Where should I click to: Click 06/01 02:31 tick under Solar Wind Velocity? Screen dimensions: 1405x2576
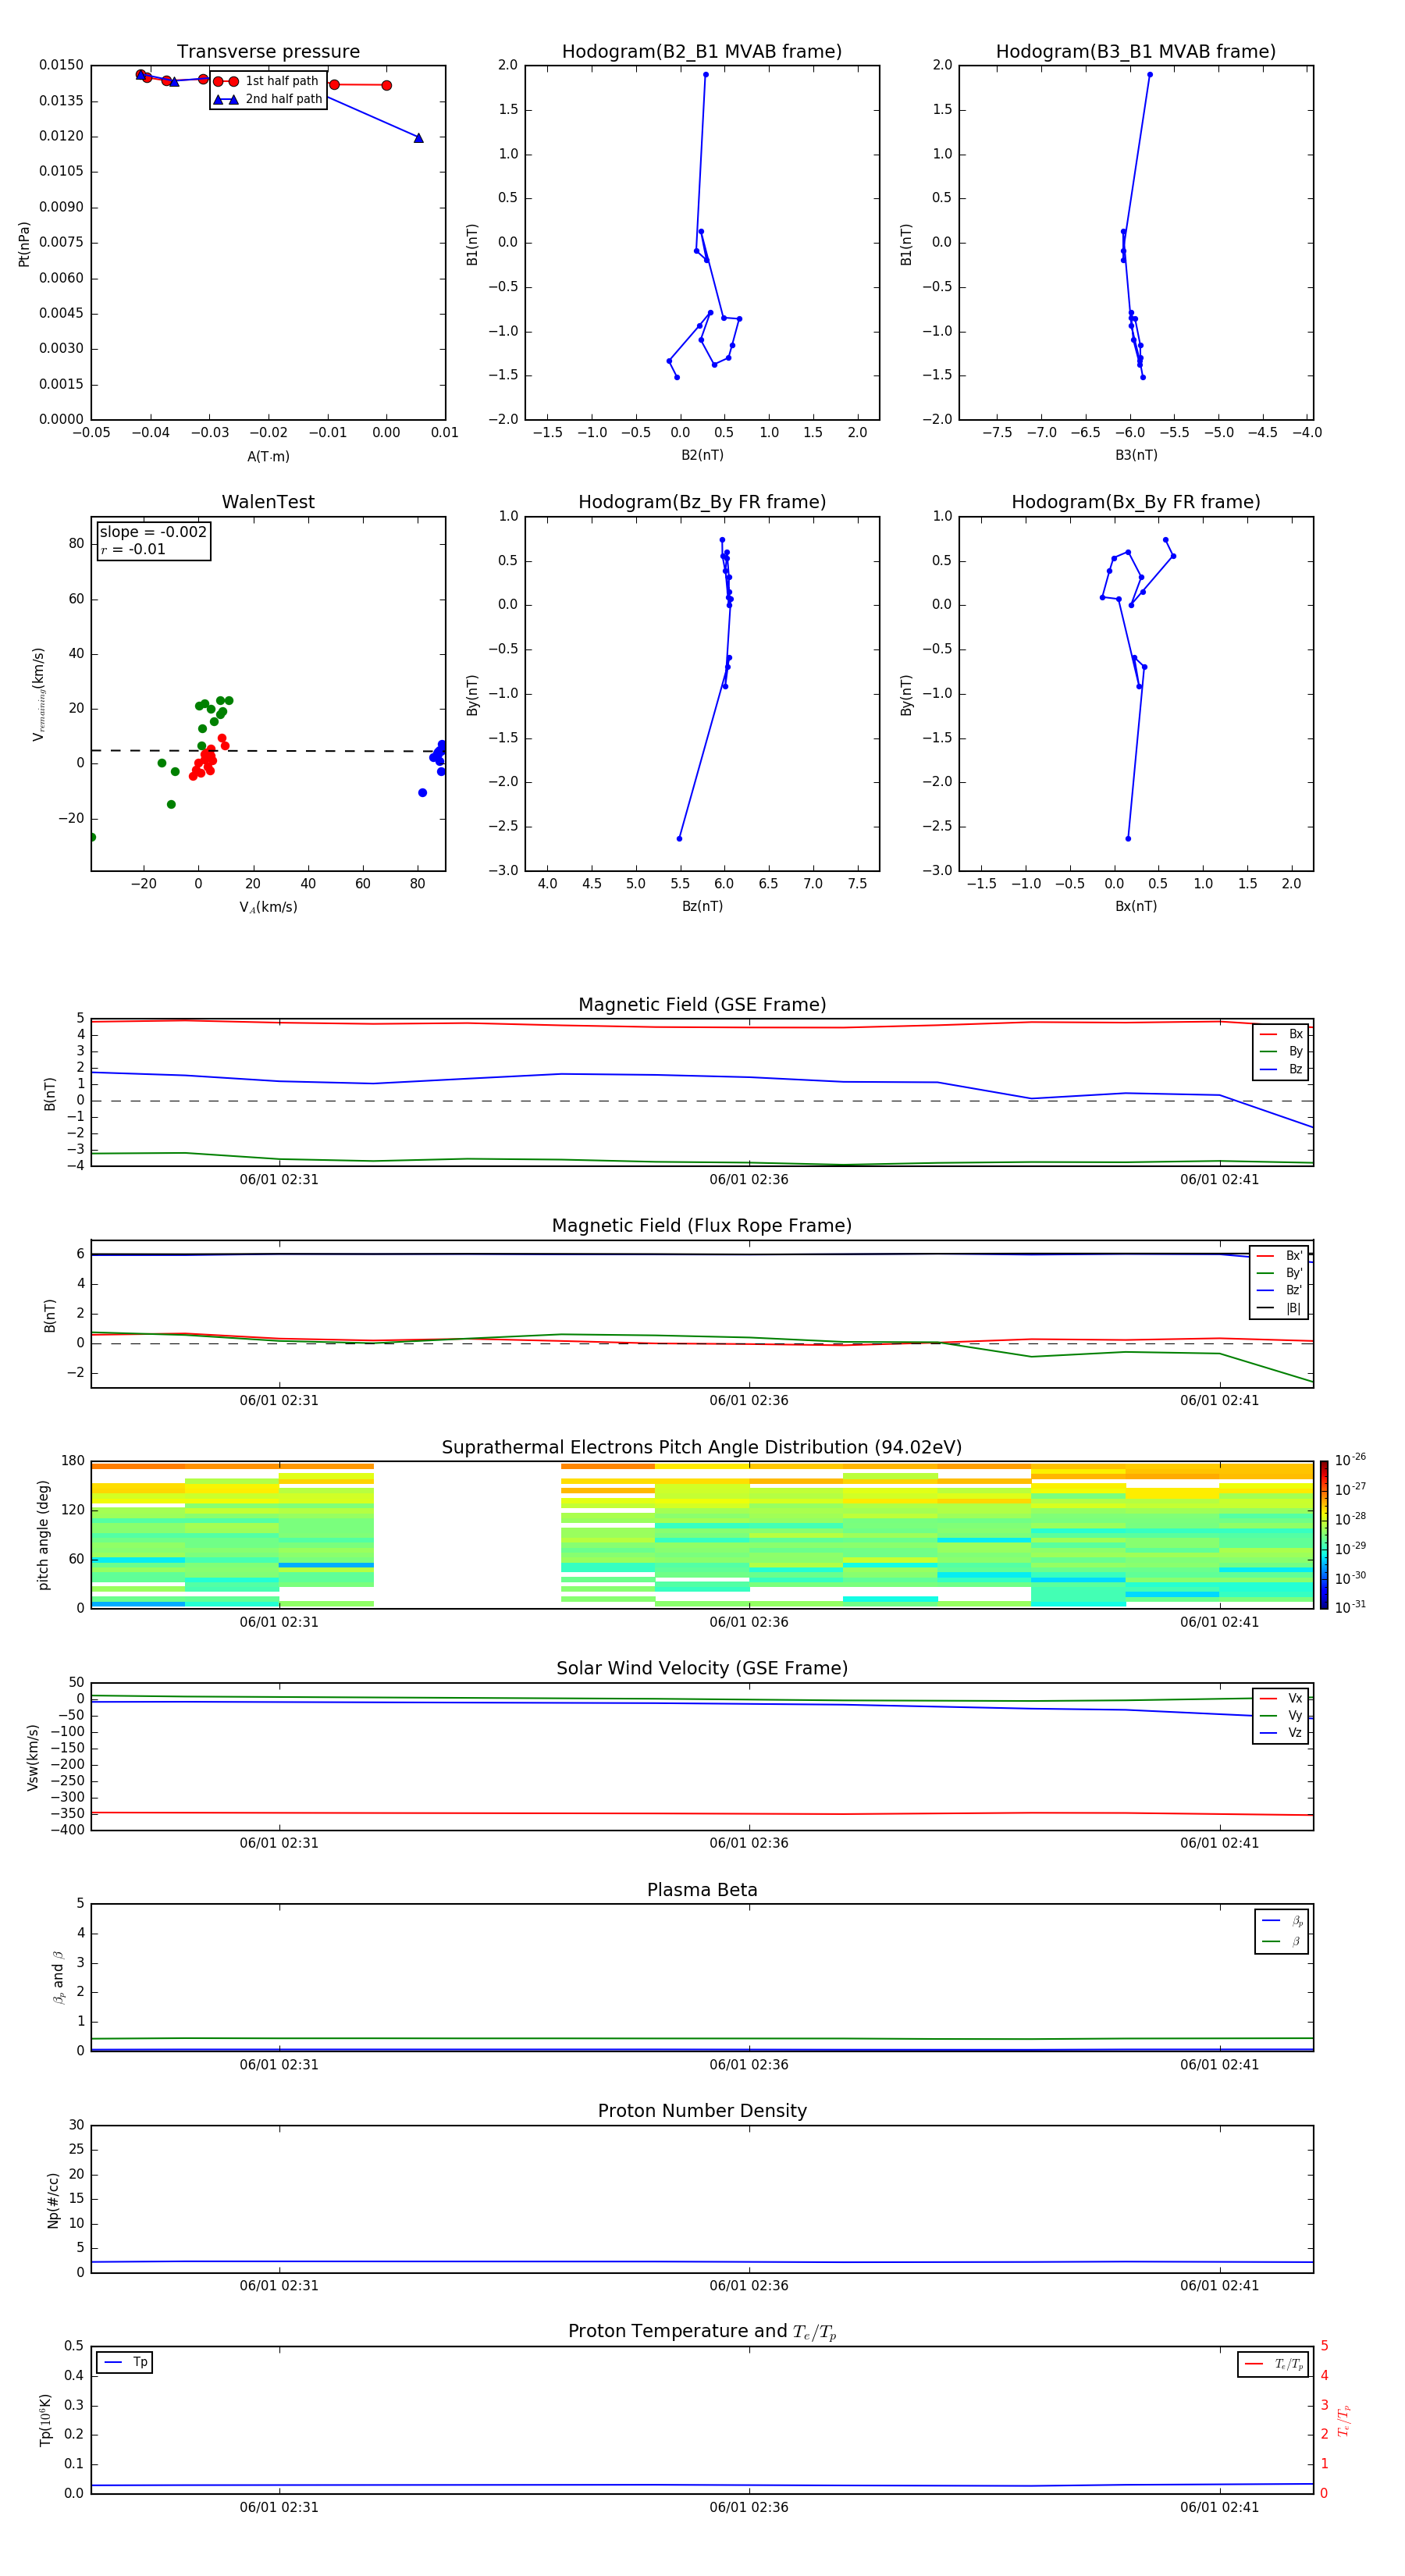point(279,1842)
